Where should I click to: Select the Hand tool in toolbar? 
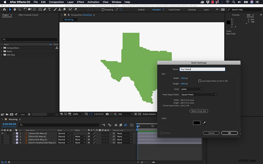(x=15, y=9)
